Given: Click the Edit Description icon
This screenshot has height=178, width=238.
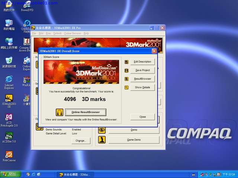Looking at the screenshot, I should point(126,62).
